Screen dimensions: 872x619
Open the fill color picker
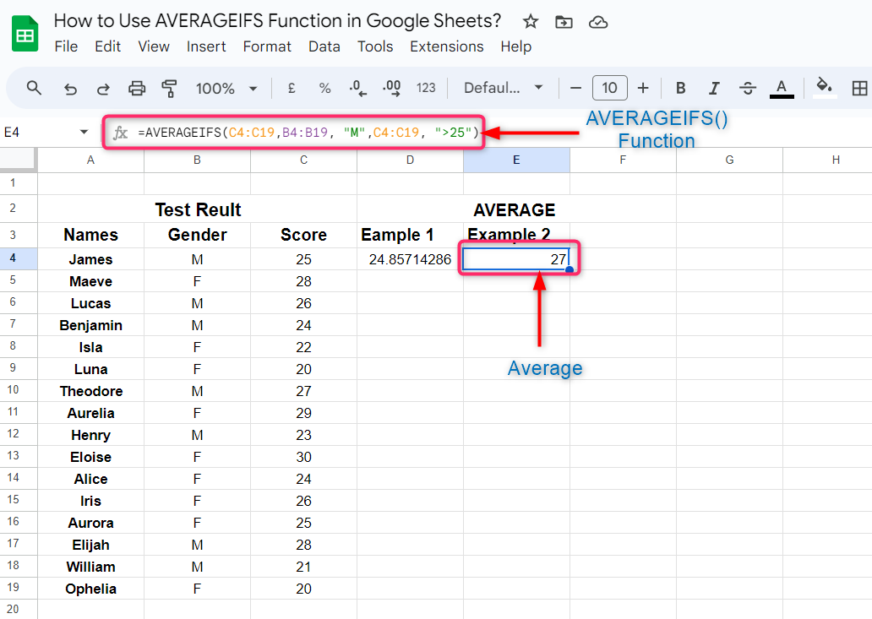(824, 88)
